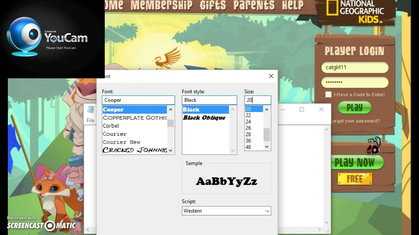The image size is (419, 235).
Task: Click the yellow Free button
Action: [355, 179]
